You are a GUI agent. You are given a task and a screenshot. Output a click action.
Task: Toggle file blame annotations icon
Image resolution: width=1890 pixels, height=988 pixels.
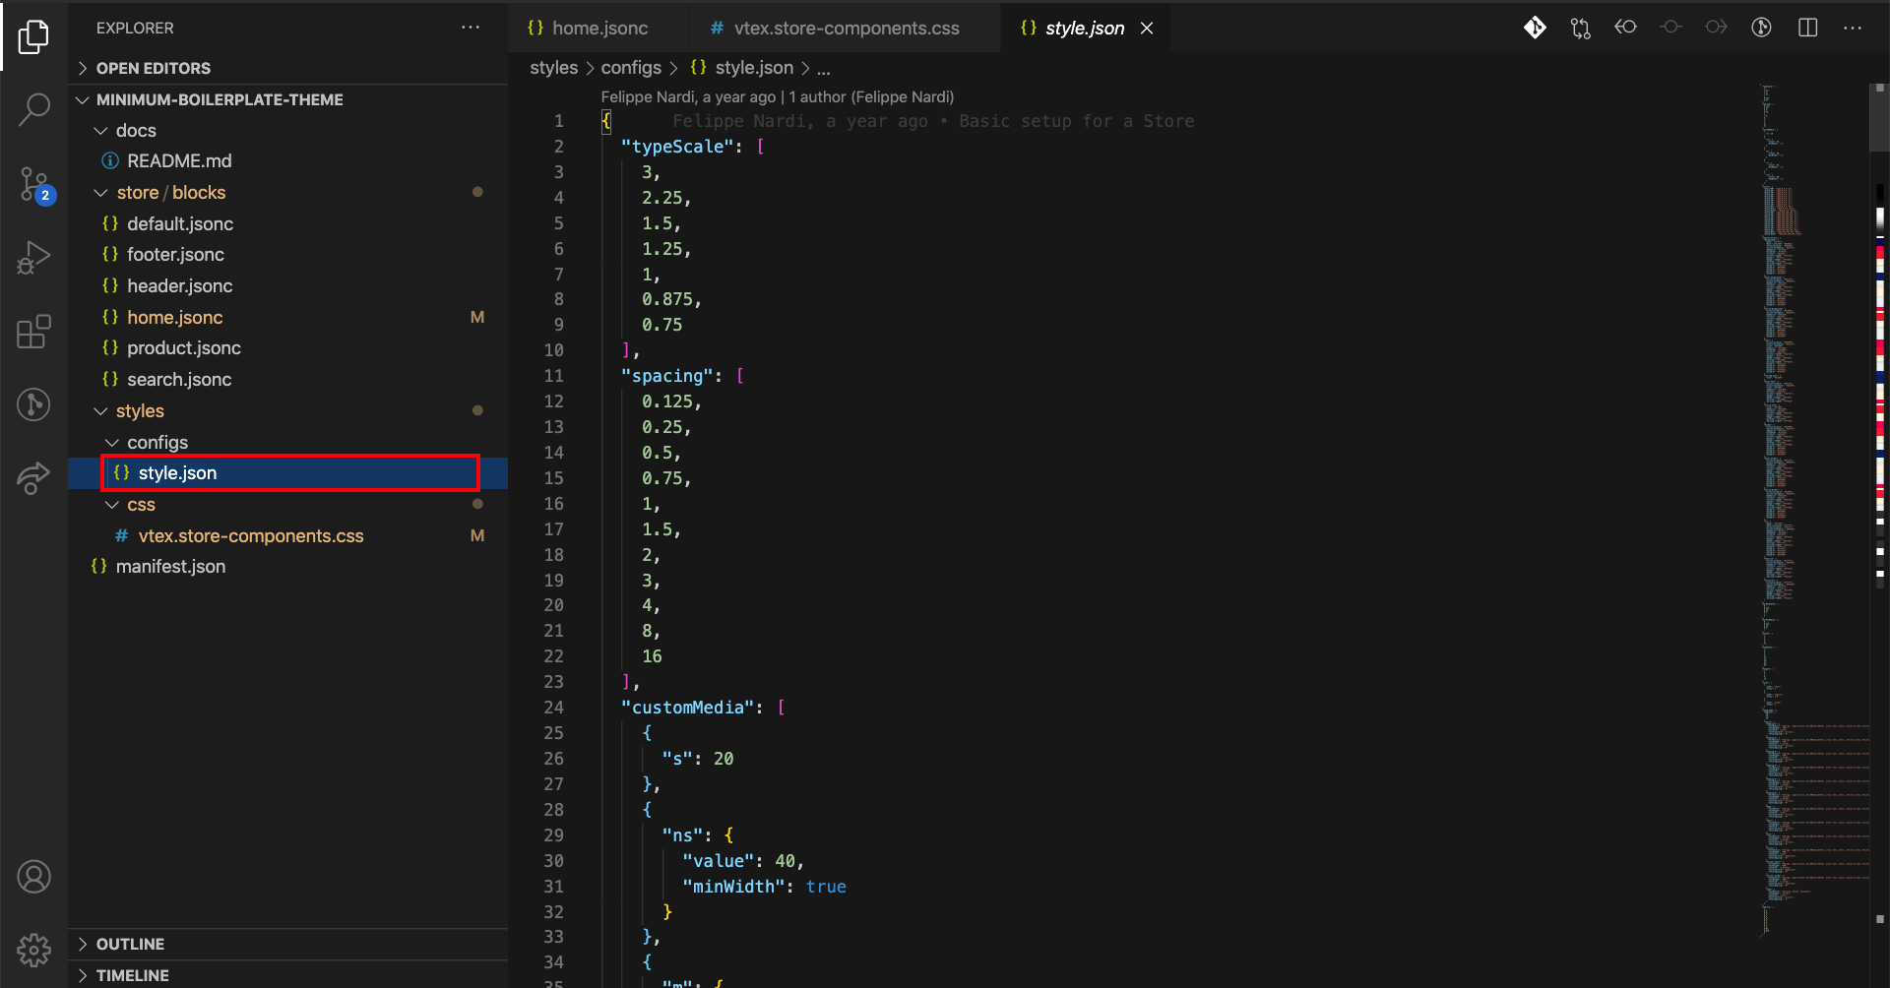point(1761,28)
